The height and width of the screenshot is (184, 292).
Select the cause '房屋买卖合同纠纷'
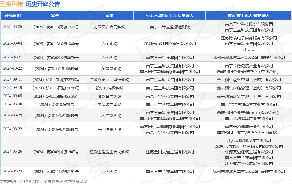pyautogui.click(x=109, y=27)
